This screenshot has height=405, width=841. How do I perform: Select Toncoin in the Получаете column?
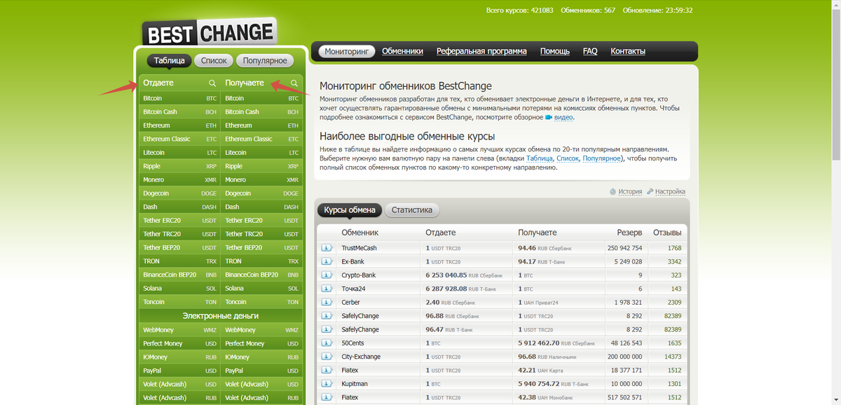262,302
